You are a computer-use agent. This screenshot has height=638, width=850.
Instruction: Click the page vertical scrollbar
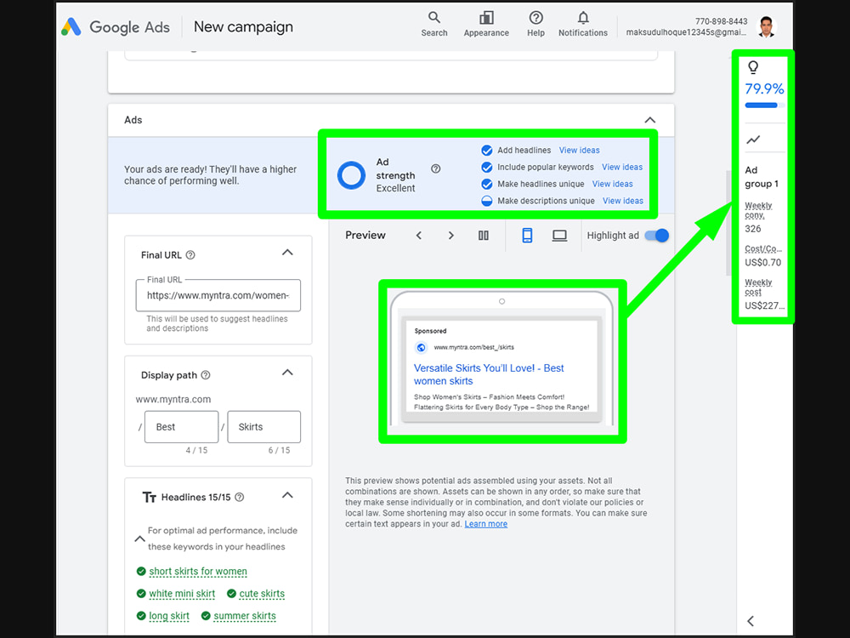(x=728, y=223)
